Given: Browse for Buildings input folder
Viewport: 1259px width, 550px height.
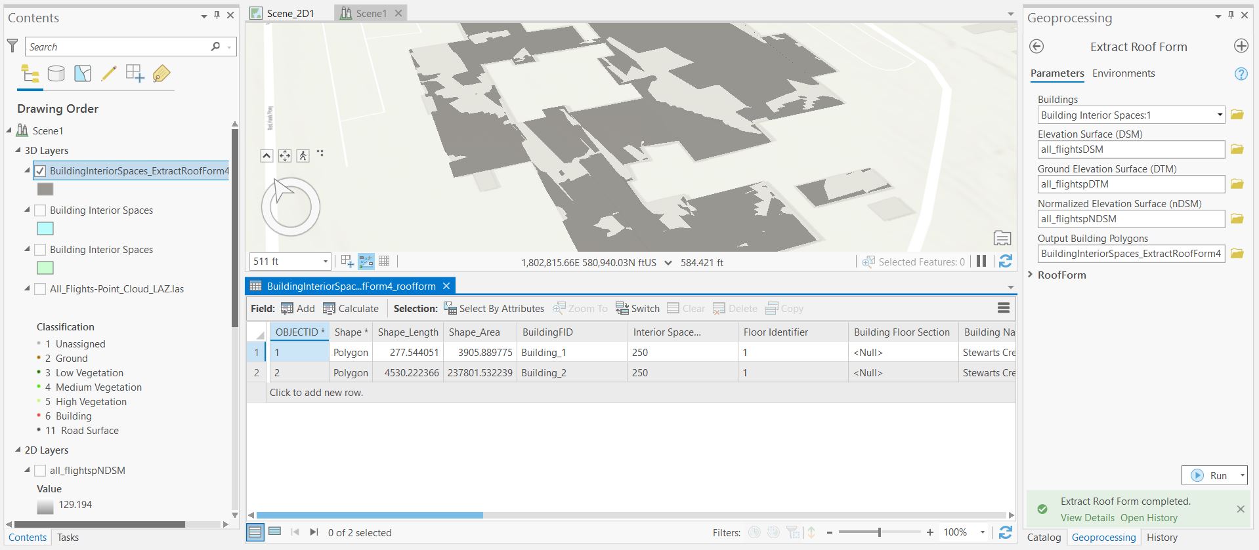Looking at the screenshot, I should (1237, 115).
